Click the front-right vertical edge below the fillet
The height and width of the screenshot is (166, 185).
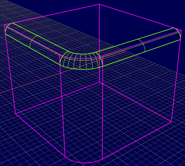tap(103, 112)
